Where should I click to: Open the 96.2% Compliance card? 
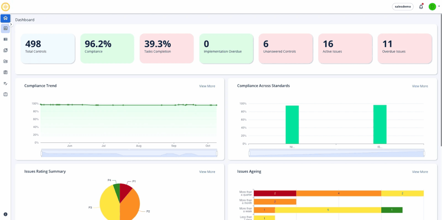[x=107, y=48]
